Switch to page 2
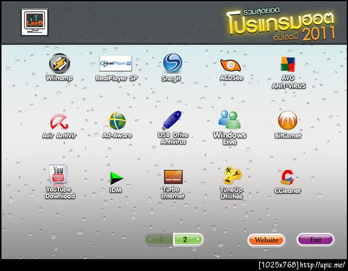The width and height of the screenshot is (348, 271). (x=188, y=240)
